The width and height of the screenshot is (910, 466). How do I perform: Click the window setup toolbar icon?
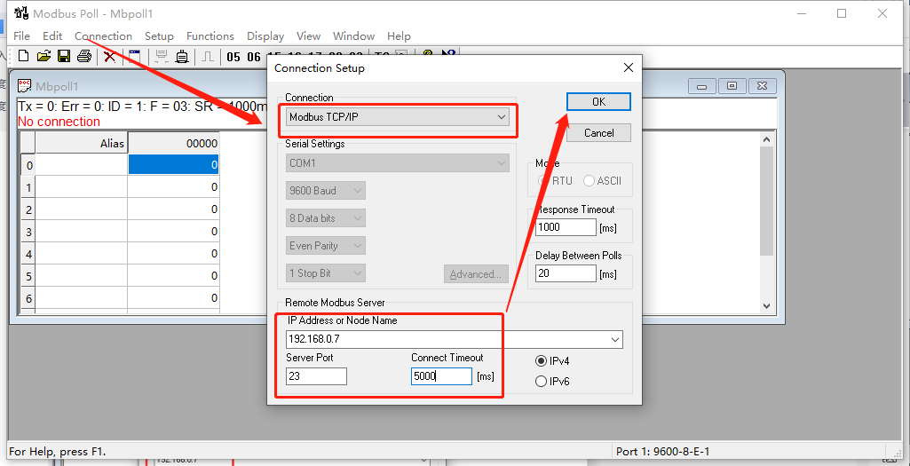coord(134,57)
